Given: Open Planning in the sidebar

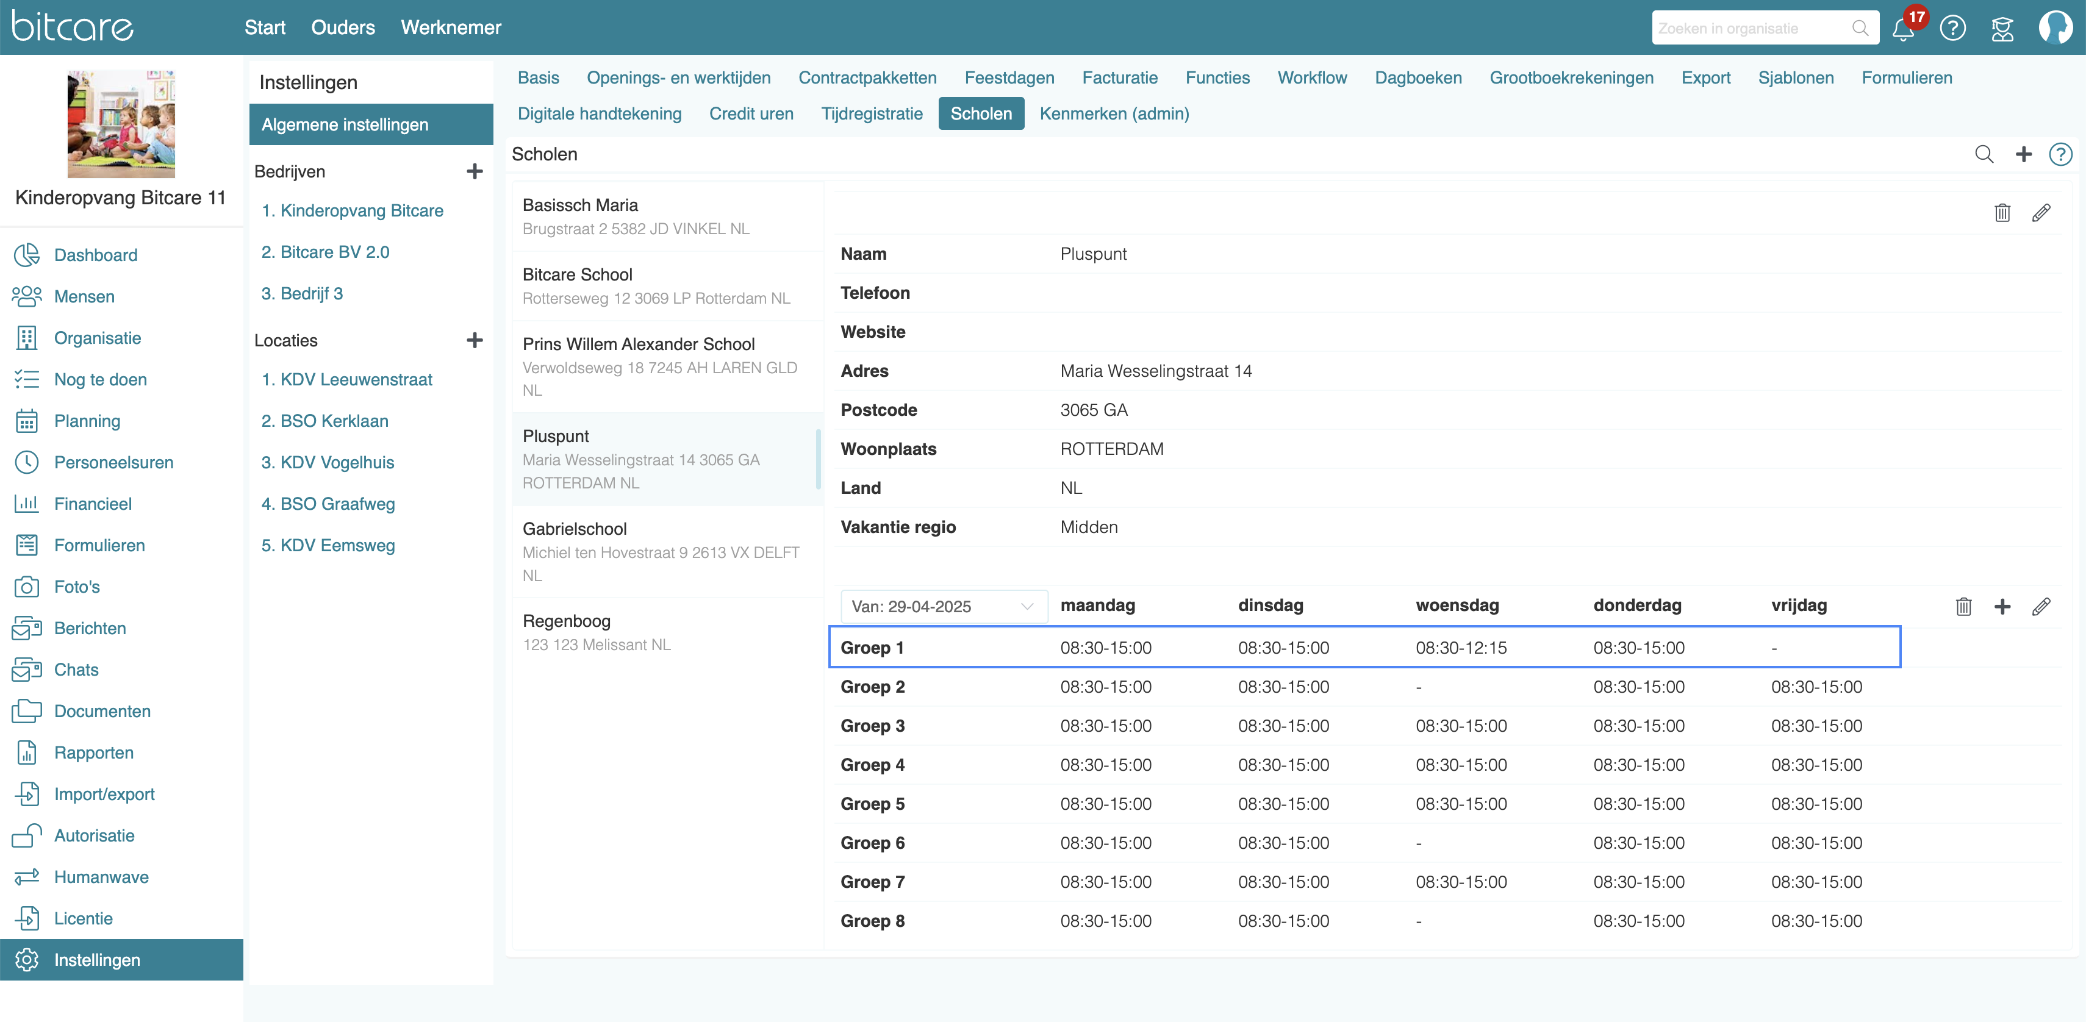Looking at the screenshot, I should pyautogui.click(x=87, y=420).
